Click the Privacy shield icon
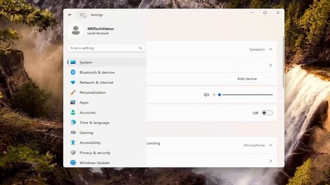 [73, 153]
